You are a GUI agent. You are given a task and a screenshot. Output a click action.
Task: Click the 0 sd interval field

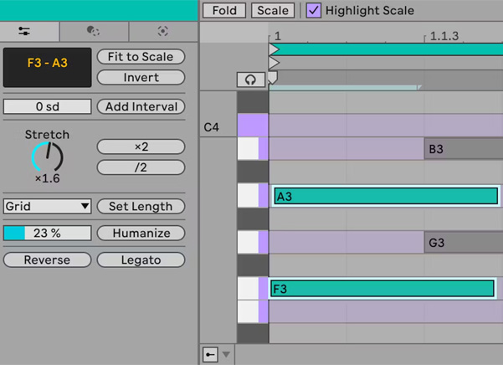point(47,106)
